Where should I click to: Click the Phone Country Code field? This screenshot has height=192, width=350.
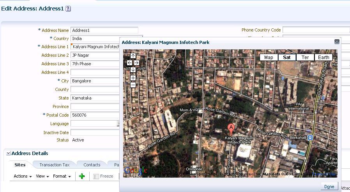pyautogui.click(x=316, y=30)
